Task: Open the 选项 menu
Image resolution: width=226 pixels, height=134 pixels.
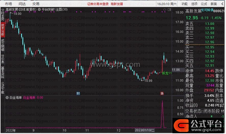Action: click(x=194, y=4)
